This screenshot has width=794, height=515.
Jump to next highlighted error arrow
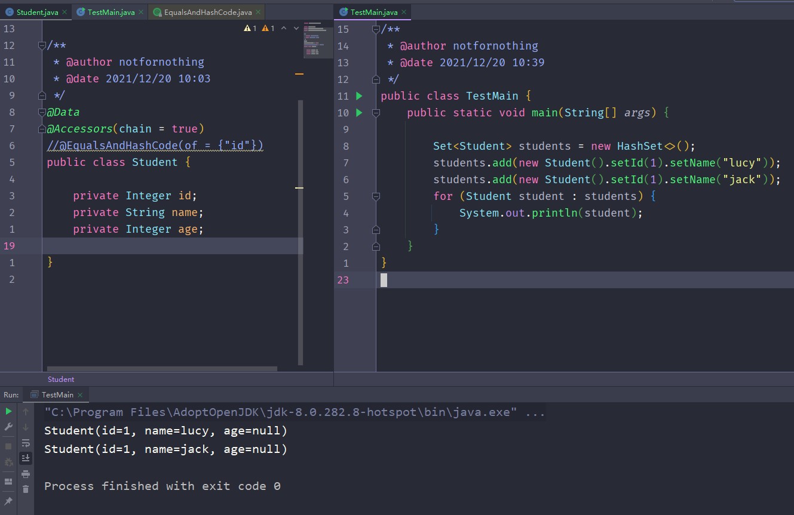[x=296, y=28]
